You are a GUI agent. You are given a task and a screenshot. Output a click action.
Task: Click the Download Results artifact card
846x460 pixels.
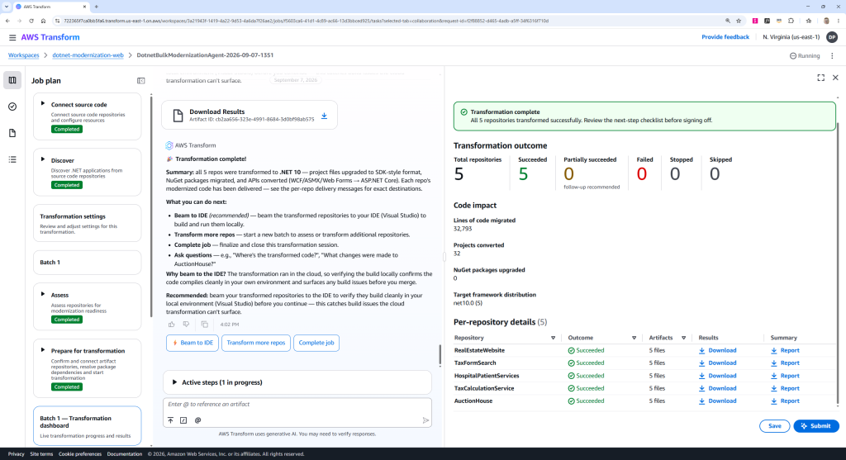(250, 116)
